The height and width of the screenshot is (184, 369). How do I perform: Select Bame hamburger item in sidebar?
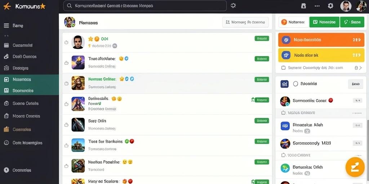pyautogui.click(x=30, y=26)
